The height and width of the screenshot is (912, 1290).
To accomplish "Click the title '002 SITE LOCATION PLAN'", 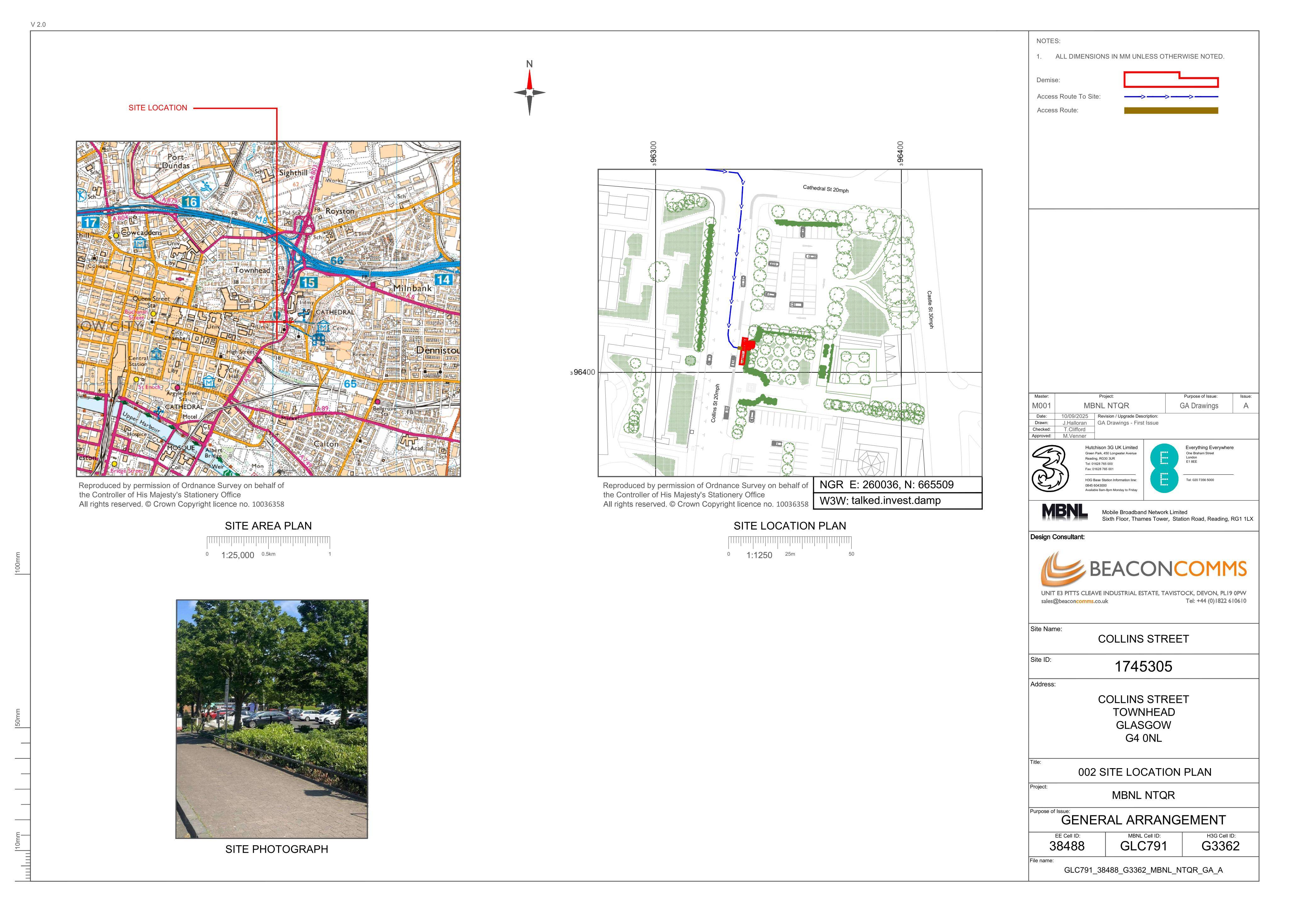I will [x=1144, y=772].
